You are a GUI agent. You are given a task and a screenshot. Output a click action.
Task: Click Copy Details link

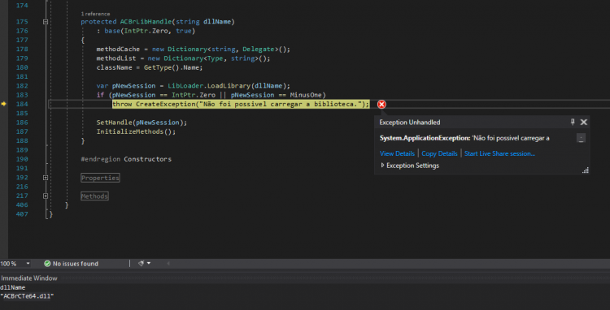(439, 153)
